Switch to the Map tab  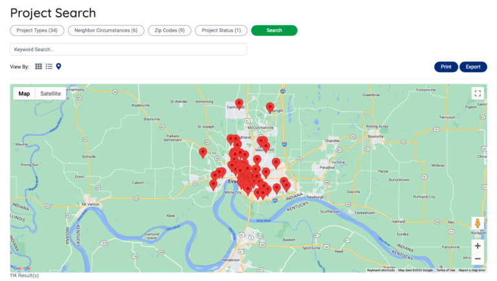[24, 94]
